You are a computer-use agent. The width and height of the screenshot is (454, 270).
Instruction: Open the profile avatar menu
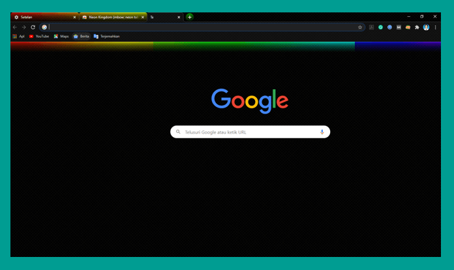(x=426, y=27)
